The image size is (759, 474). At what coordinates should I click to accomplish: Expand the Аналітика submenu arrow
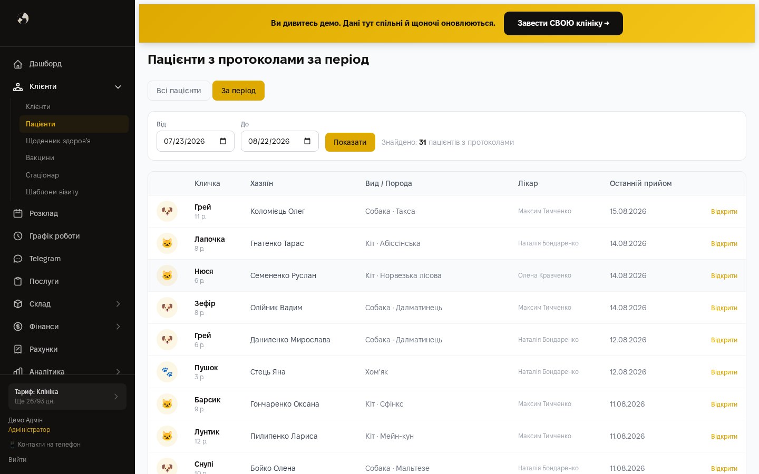point(118,371)
